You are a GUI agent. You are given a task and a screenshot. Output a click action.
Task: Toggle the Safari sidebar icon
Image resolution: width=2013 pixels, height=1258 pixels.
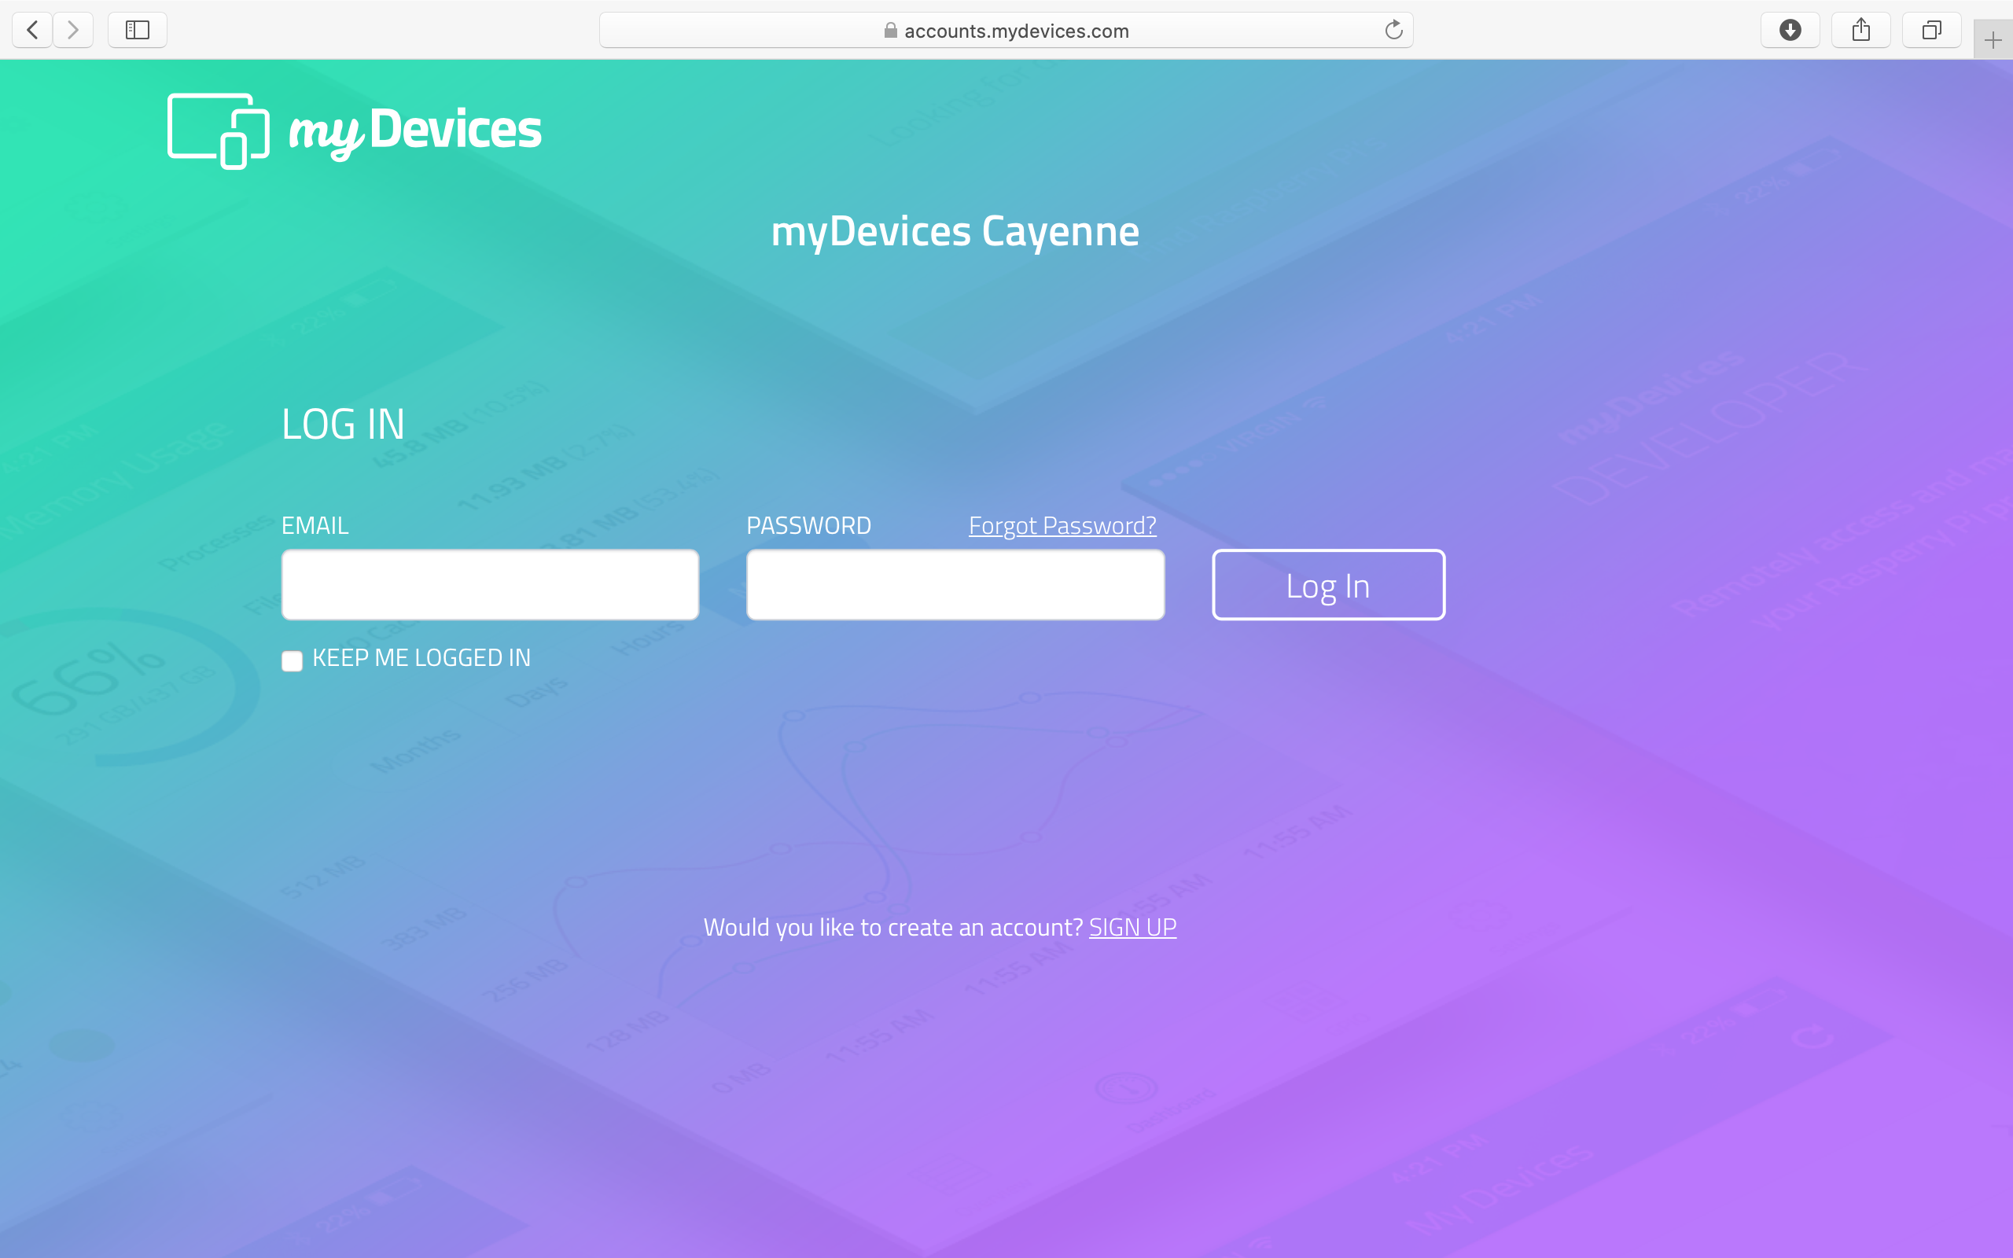click(x=138, y=31)
